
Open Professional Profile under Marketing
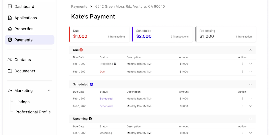click(x=33, y=112)
